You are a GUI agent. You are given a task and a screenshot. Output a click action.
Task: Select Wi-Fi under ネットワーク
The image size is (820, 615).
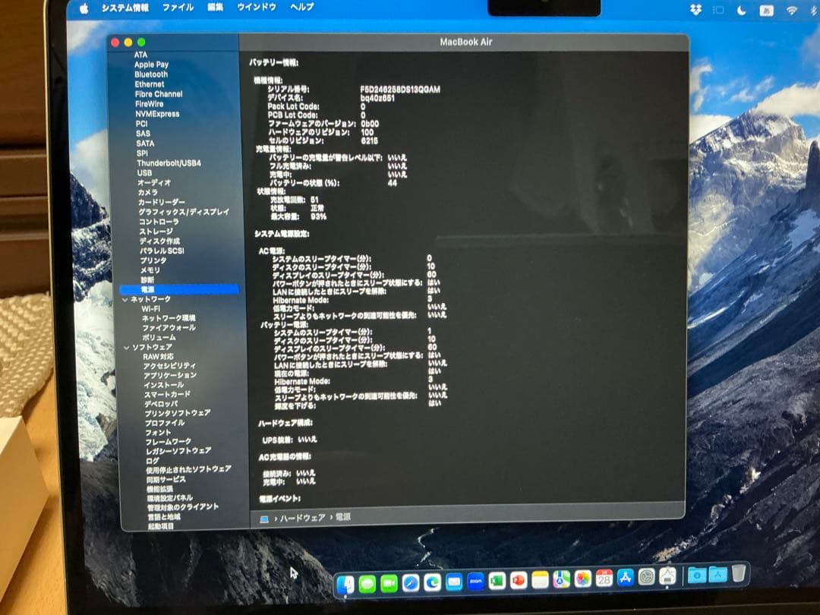[x=150, y=308]
